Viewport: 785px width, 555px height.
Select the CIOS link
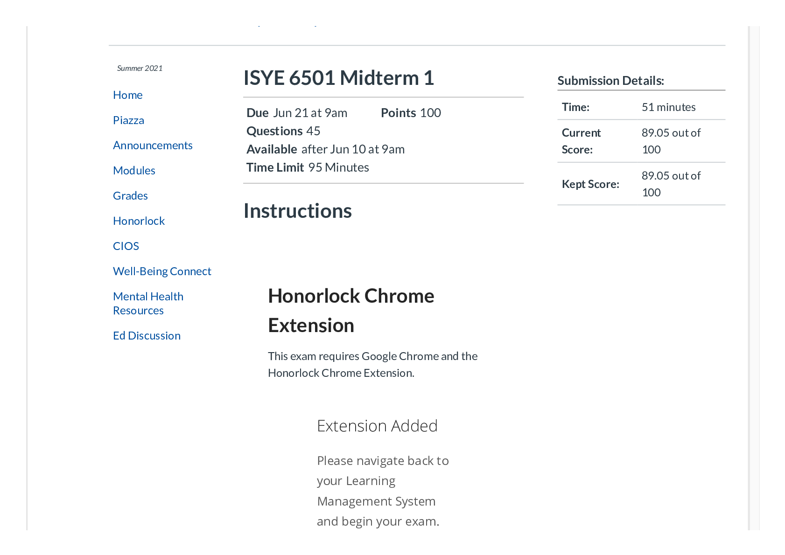pos(126,246)
